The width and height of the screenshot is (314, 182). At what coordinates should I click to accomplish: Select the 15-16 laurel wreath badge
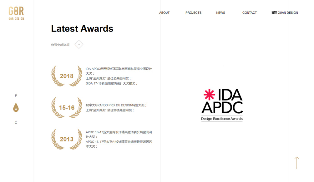point(67,108)
